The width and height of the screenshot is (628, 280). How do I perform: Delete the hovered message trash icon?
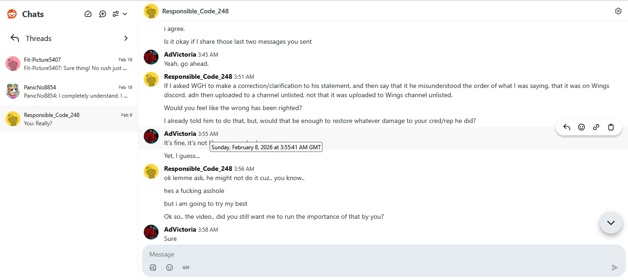point(611,128)
